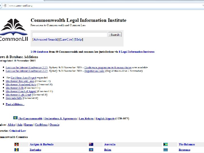The image size is (204, 153).
Task: Open Montserrat Court of Appeal link
Action: tap(21, 91)
